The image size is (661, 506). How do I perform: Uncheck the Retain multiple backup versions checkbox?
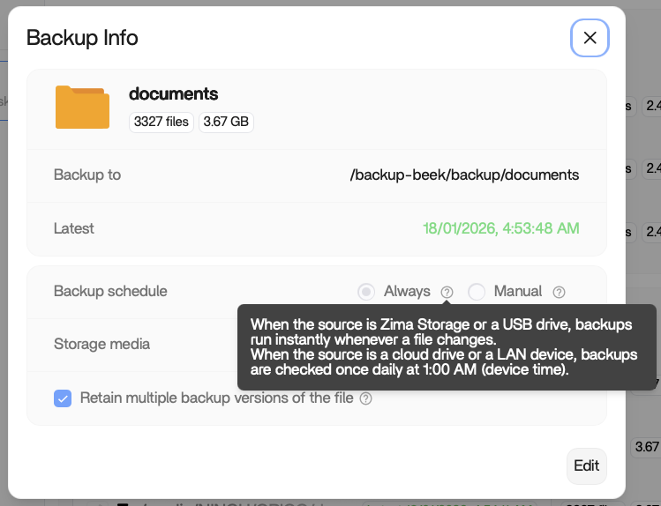[63, 398]
